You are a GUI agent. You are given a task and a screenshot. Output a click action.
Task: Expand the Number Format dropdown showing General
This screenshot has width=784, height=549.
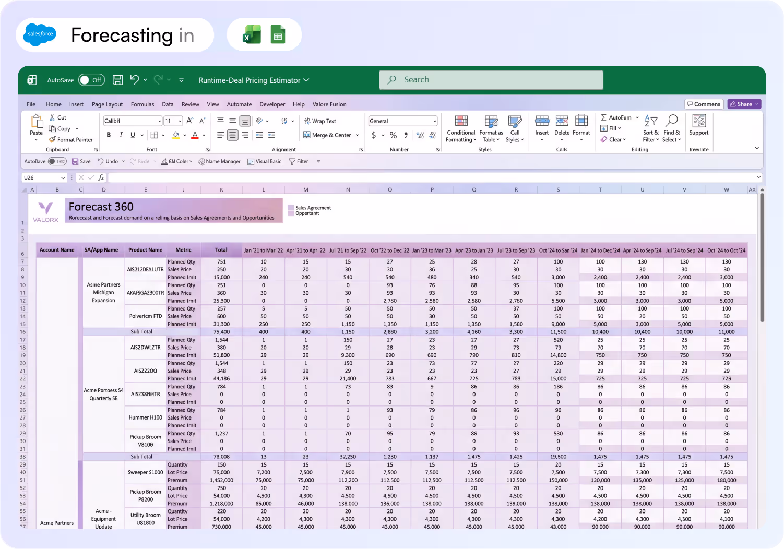point(434,121)
